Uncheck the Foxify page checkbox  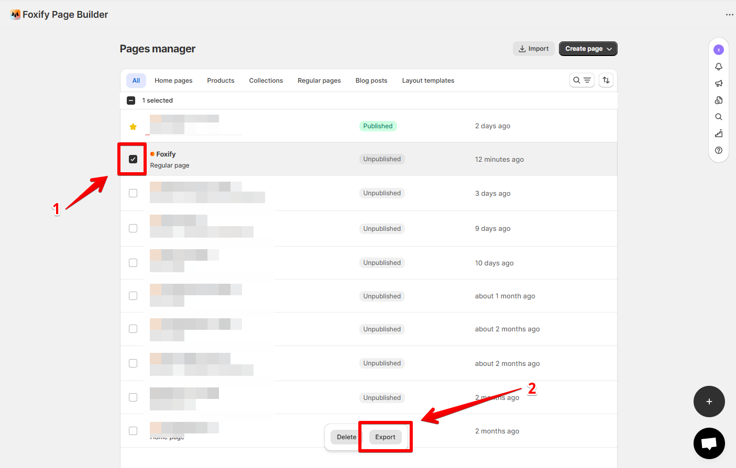pyautogui.click(x=133, y=159)
